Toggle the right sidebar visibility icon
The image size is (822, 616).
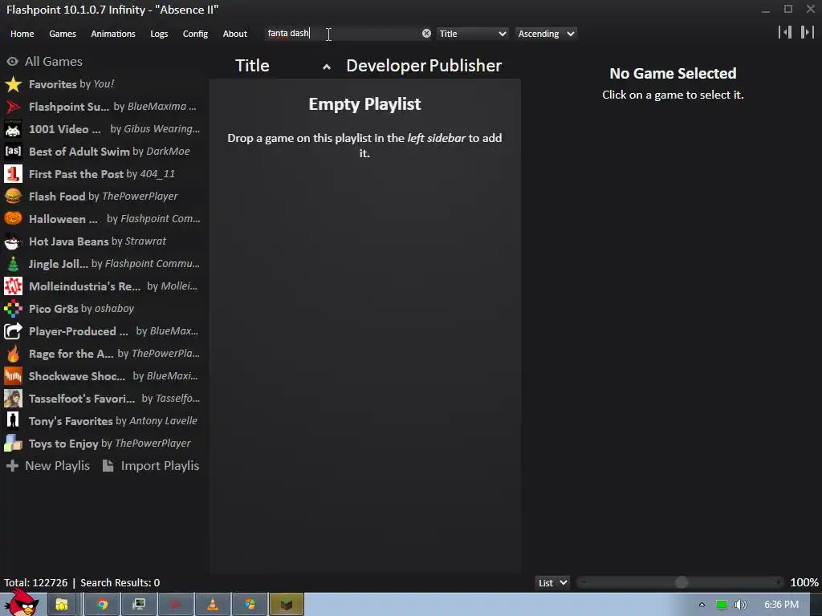coord(808,32)
